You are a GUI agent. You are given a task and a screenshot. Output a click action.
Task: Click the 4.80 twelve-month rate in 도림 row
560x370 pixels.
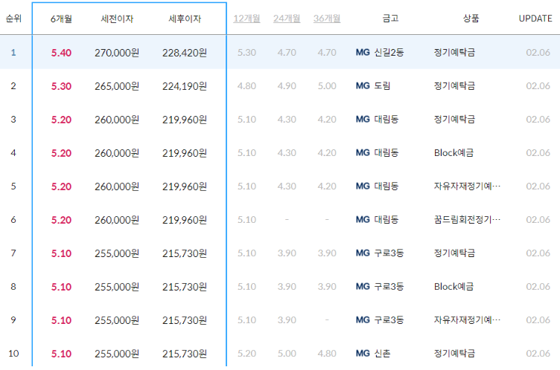[x=246, y=86]
